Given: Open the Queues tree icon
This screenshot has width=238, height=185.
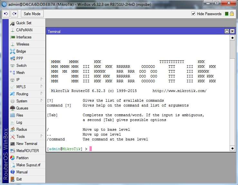Looking at the screenshot, I should click(13, 108).
